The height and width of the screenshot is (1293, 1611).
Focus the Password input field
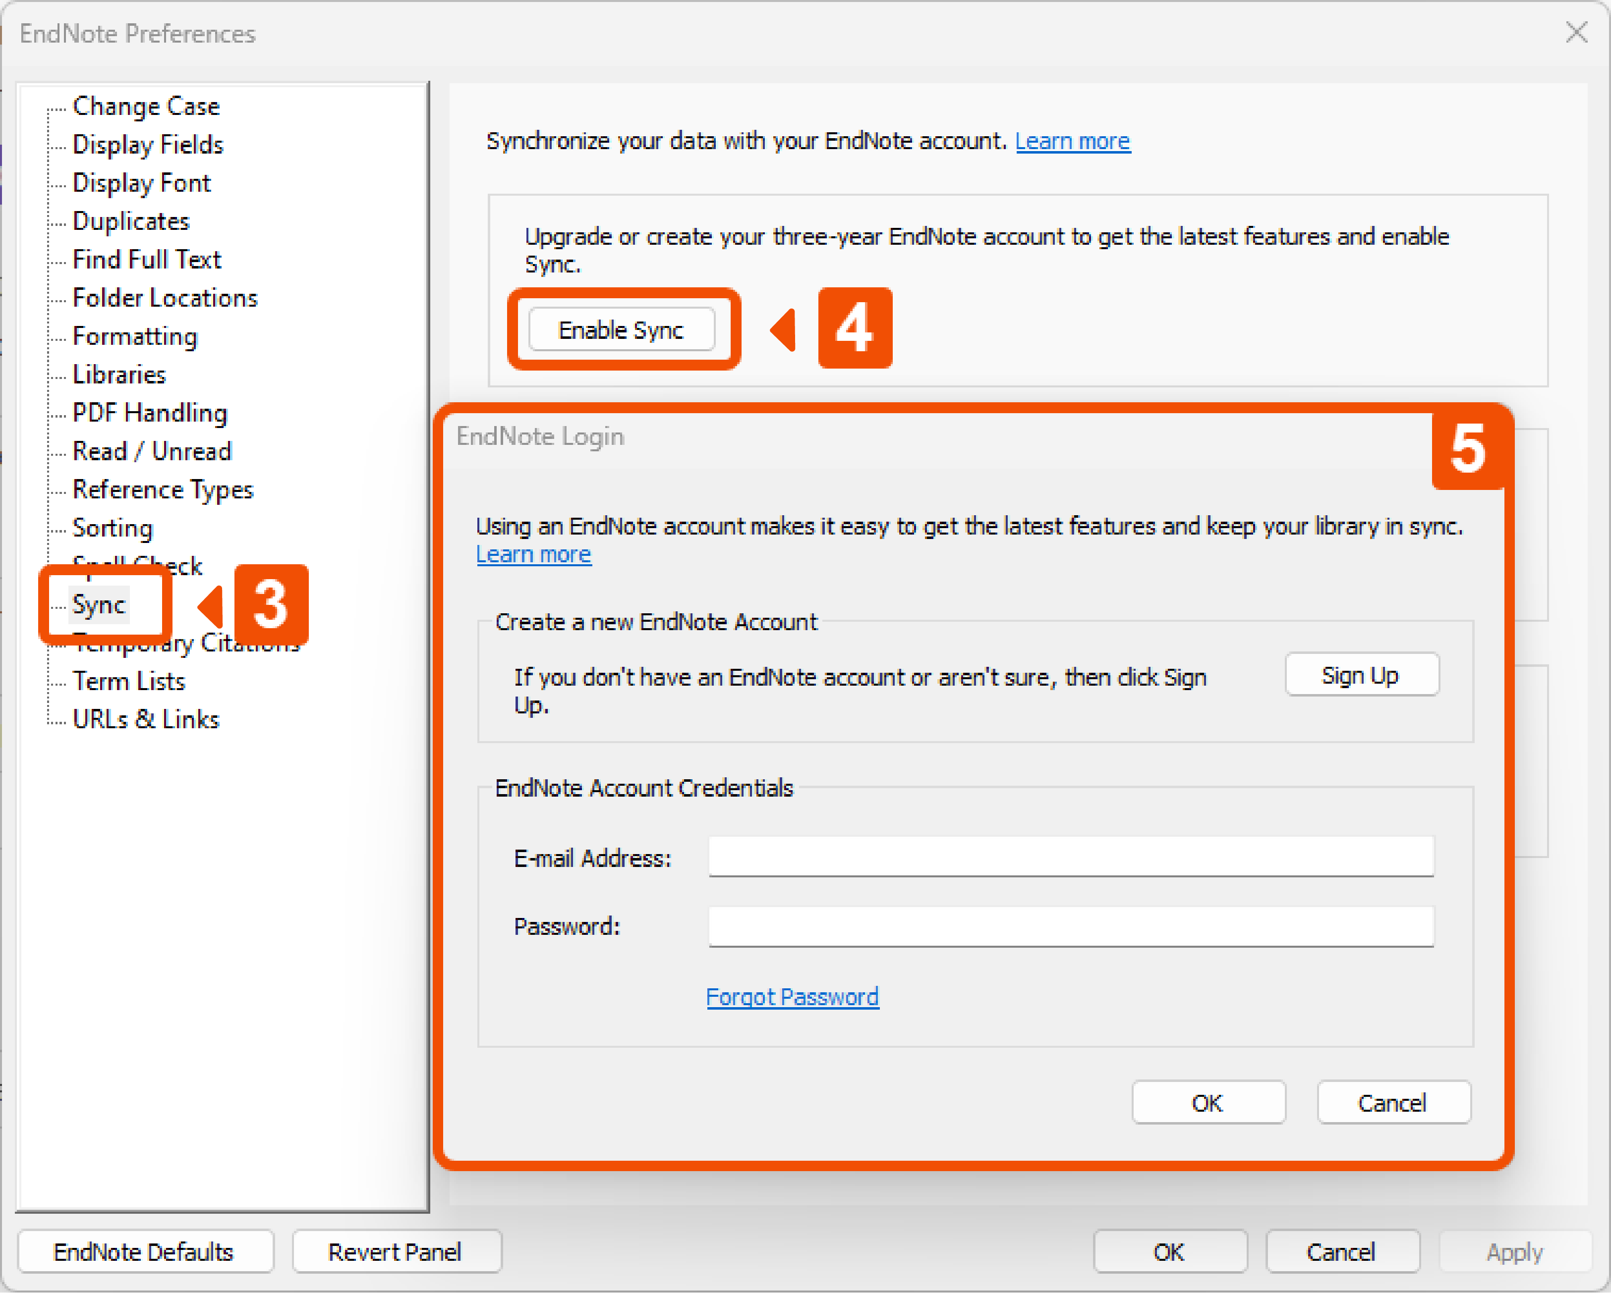(x=1071, y=927)
